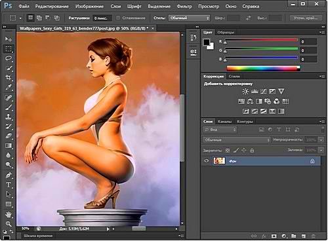Add a Levels adjustment
Viewport: 328px width, 241px height.
[x=255, y=91]
